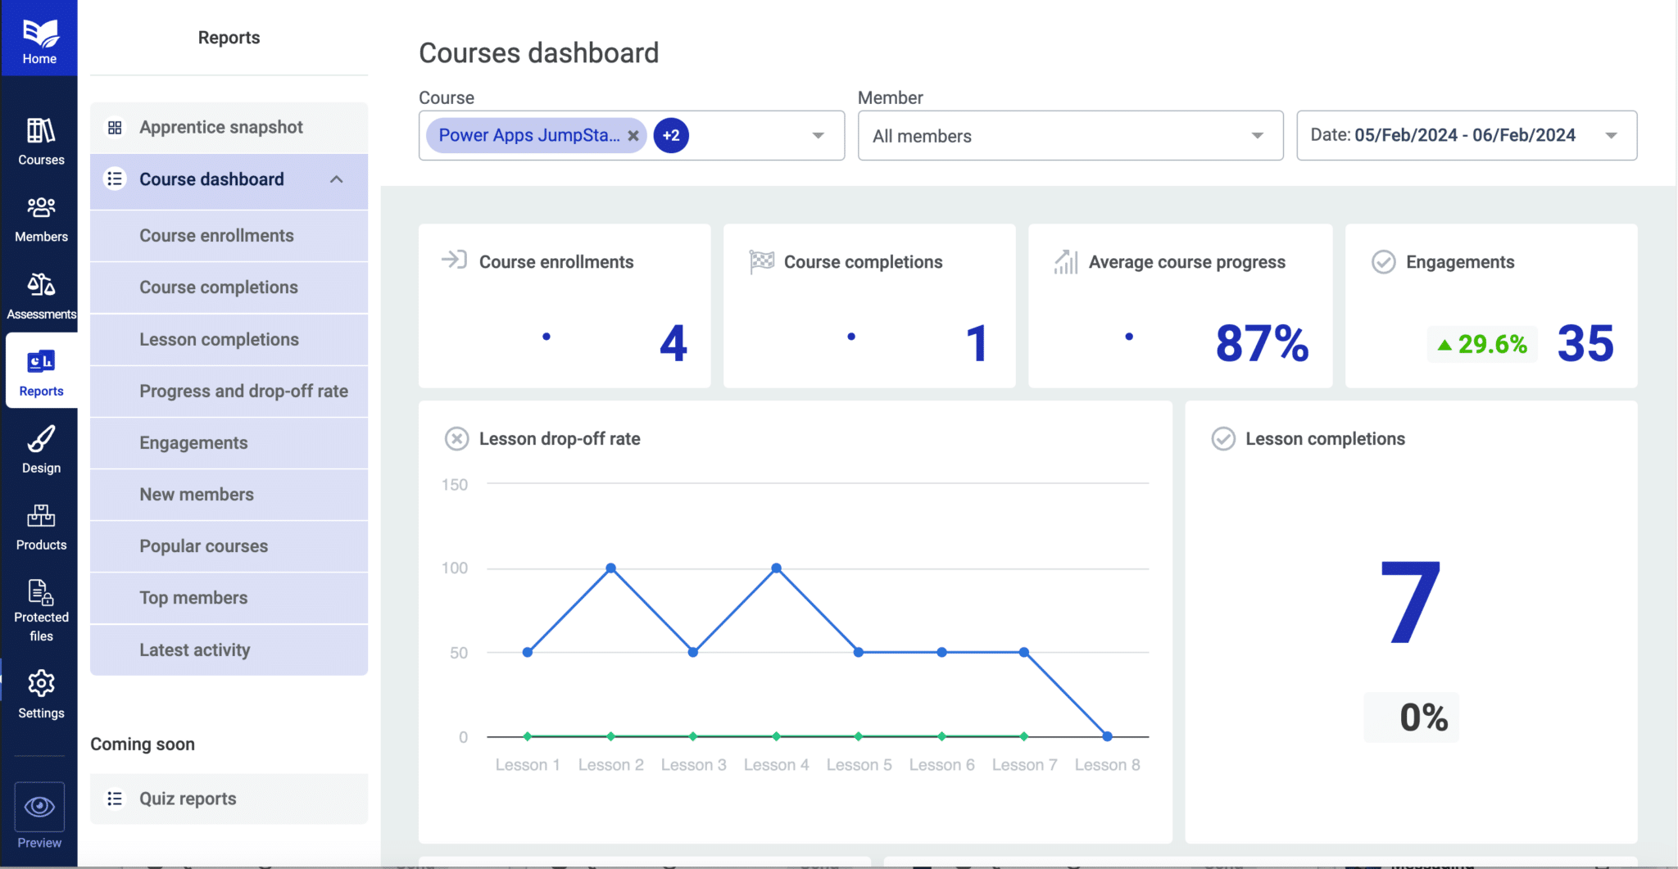This screenshot has width=1678, height=869.
Task: Open the Design section
Action: click(39, 446)
